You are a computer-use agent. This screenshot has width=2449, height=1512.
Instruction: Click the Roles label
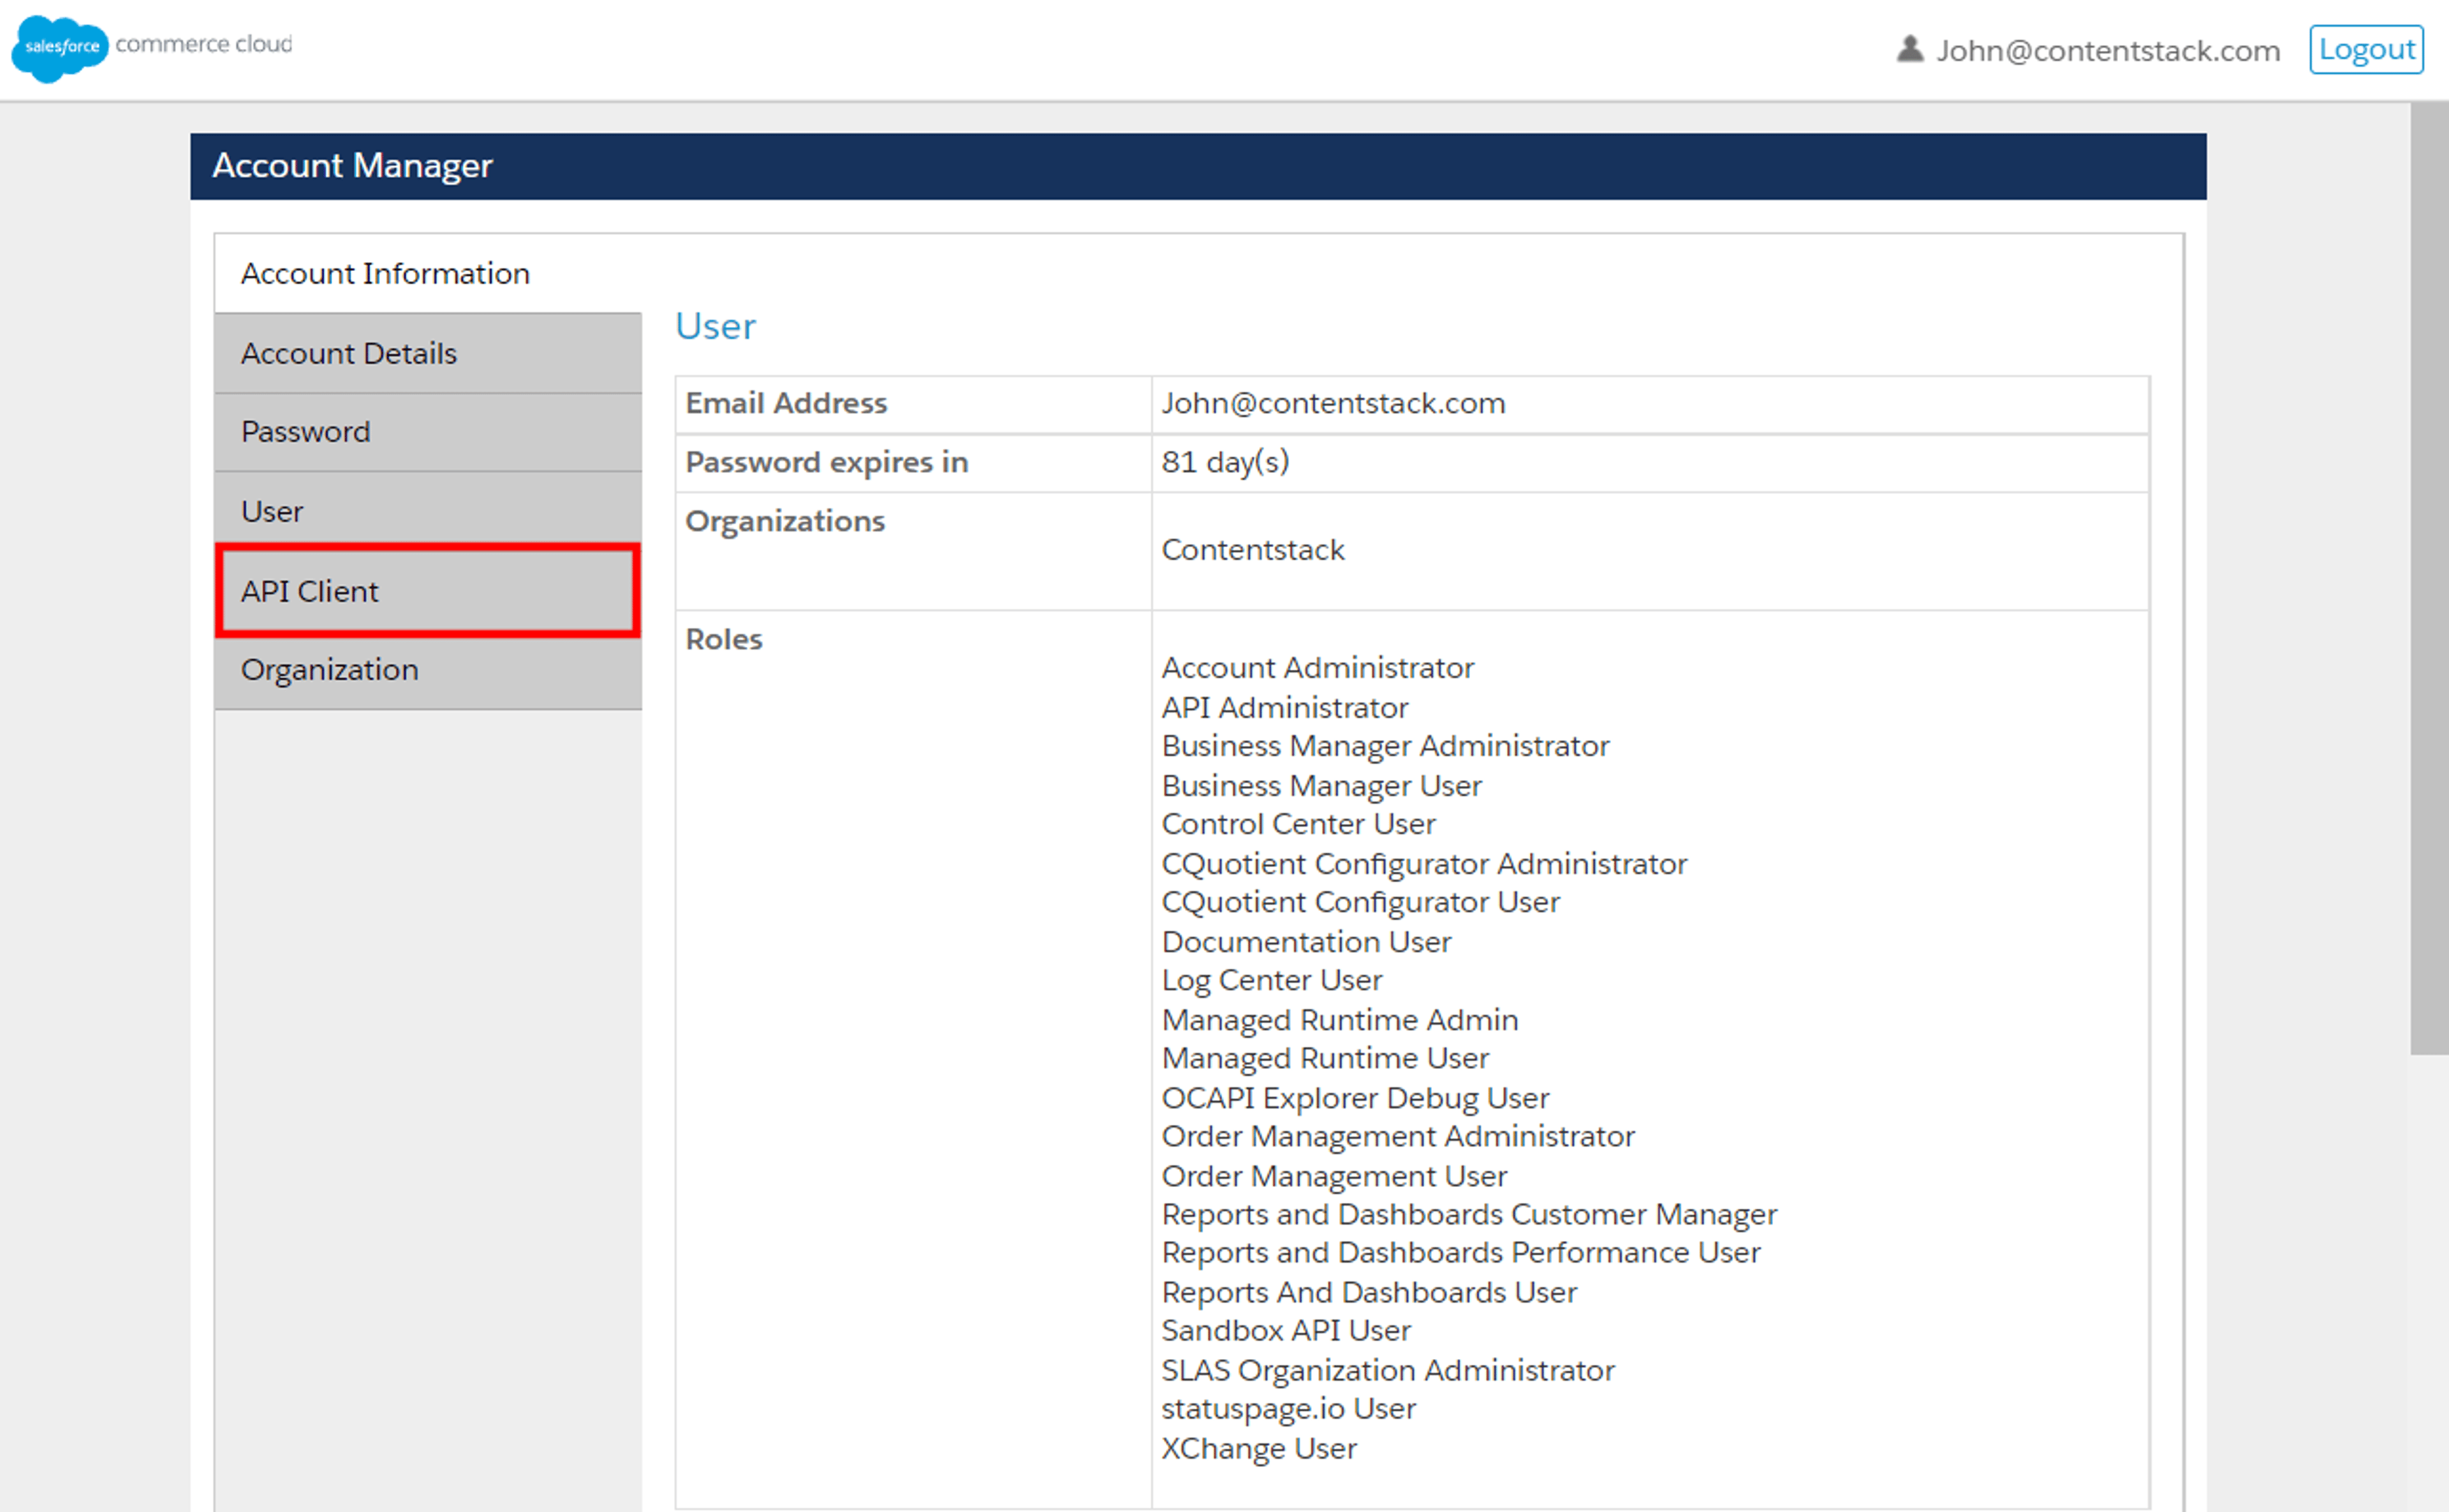point(723,639)
